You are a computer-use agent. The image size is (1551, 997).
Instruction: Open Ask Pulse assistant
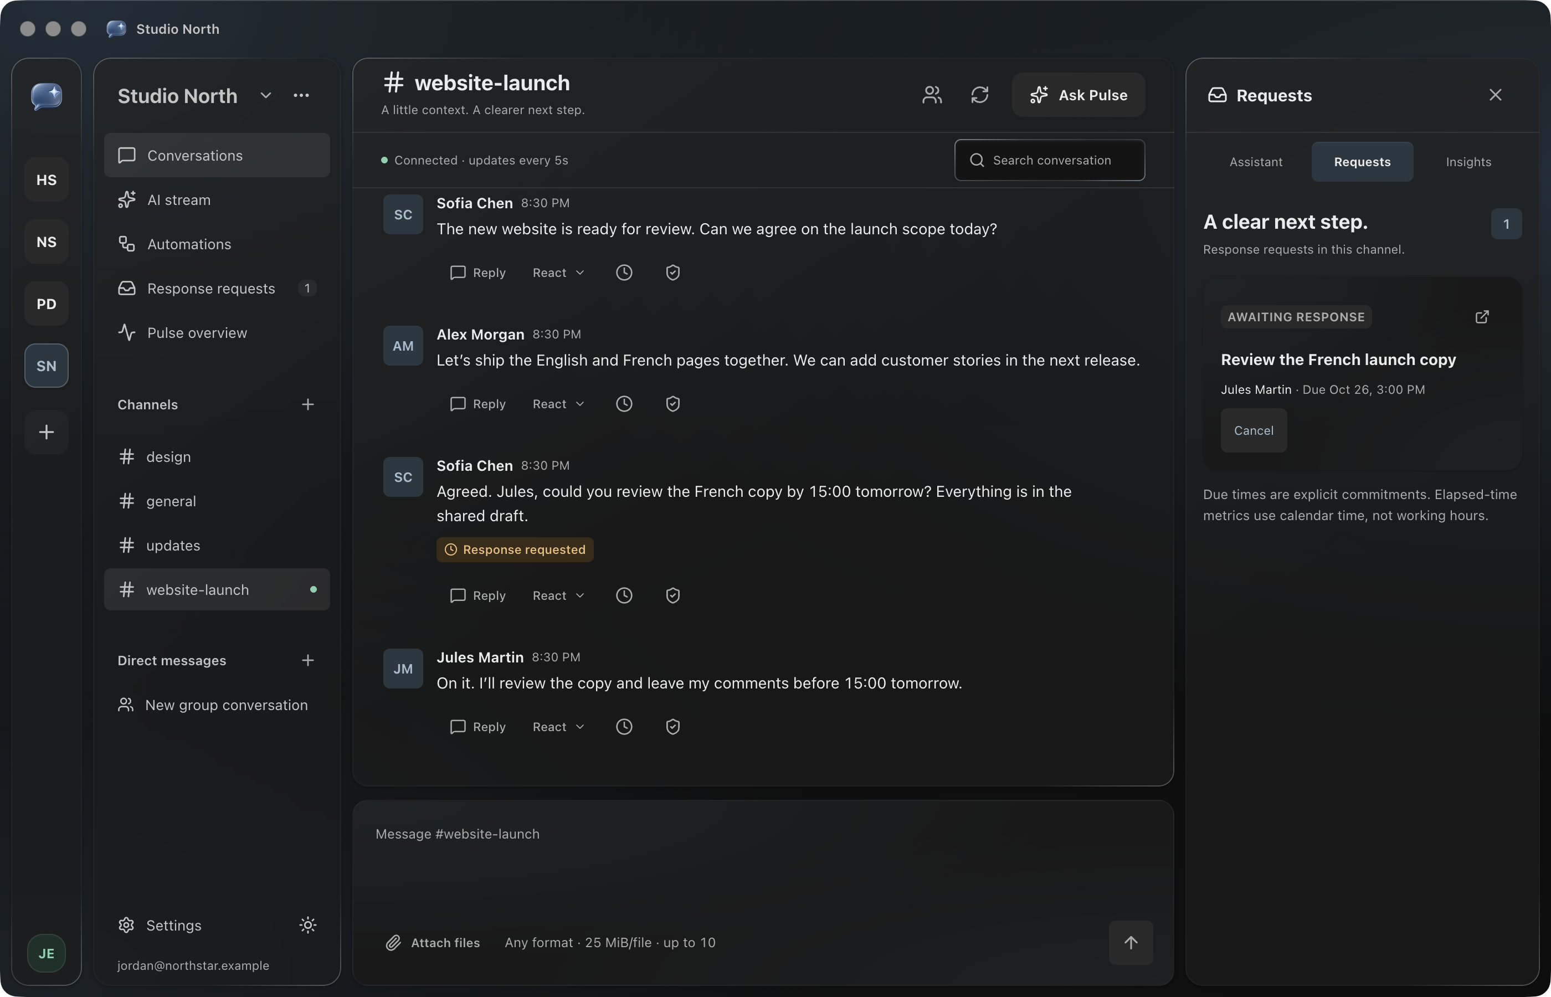click(x=1078, y=95)
